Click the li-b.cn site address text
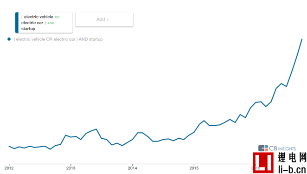This screenshot has height=174, width=307. 292,169
